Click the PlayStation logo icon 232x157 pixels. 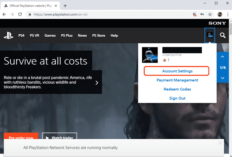(8, 36)
